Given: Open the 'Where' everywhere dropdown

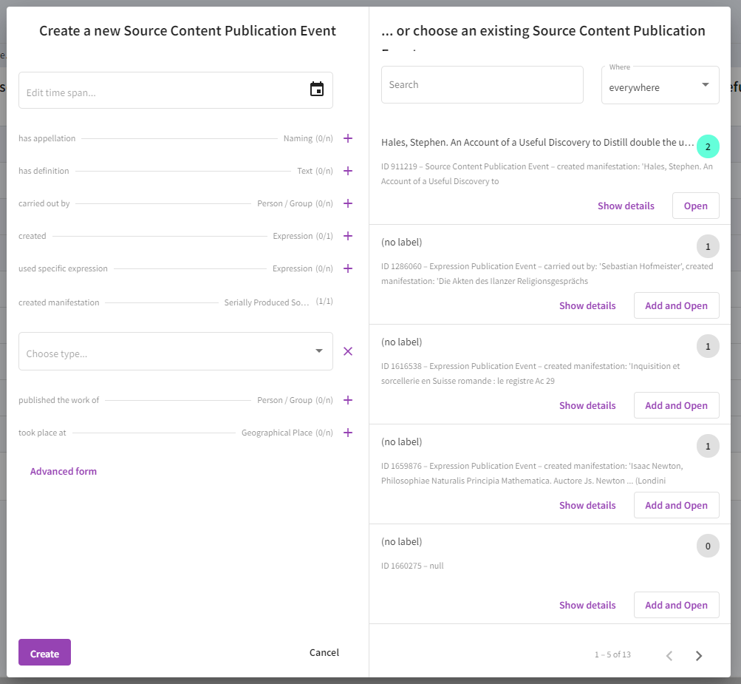Looking at the screenshot, I should pyautogui.click(x=660, y=85).
